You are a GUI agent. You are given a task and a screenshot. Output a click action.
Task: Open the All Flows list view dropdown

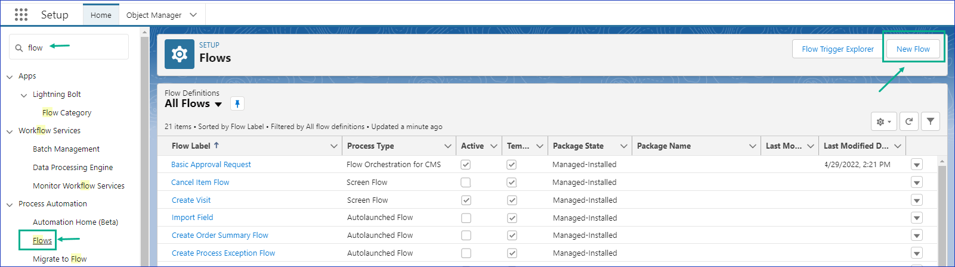218,105
